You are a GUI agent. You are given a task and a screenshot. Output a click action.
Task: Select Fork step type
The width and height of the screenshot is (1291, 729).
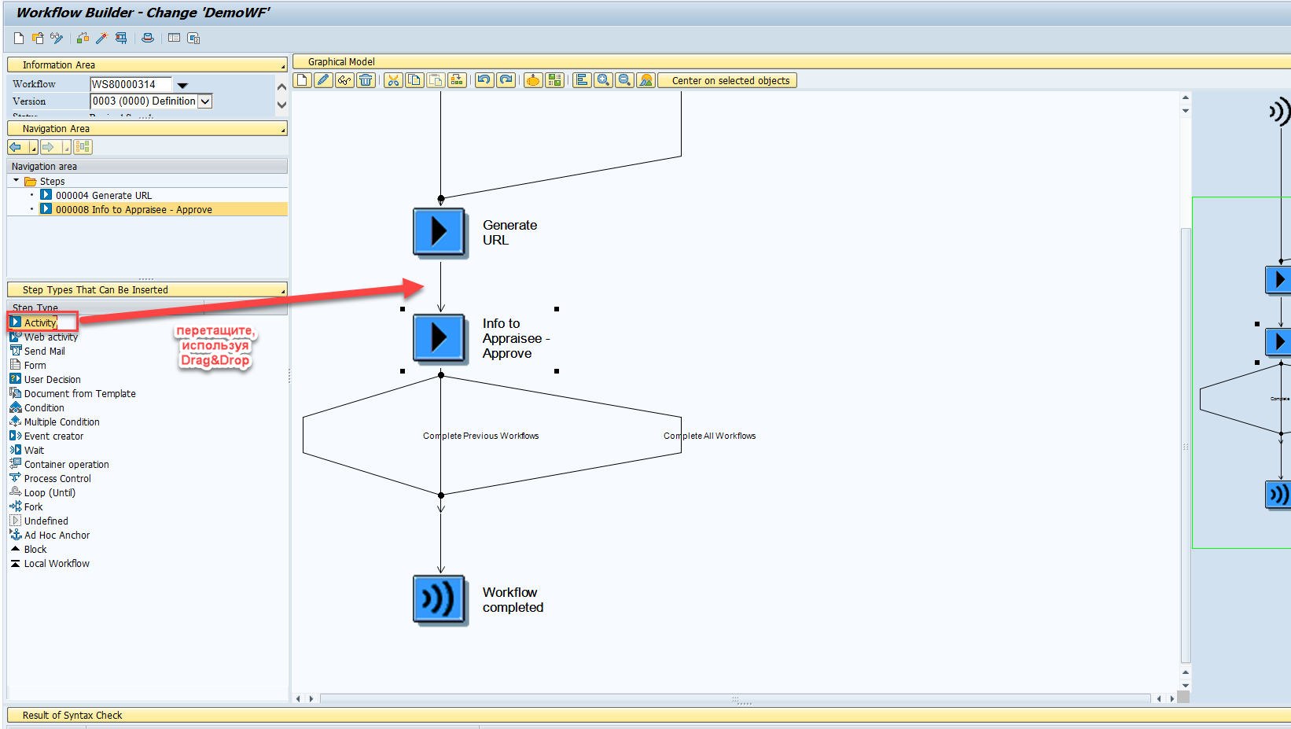[33, 506]
